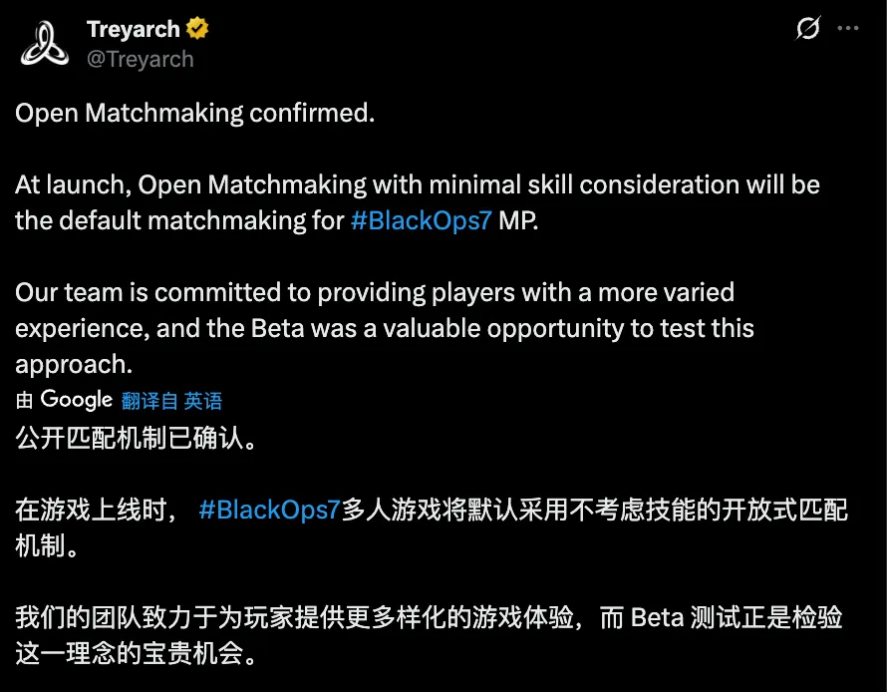This screenshot has width=887, height=692.
Task: Click the 英语 source language link
Action: (203, 401)
